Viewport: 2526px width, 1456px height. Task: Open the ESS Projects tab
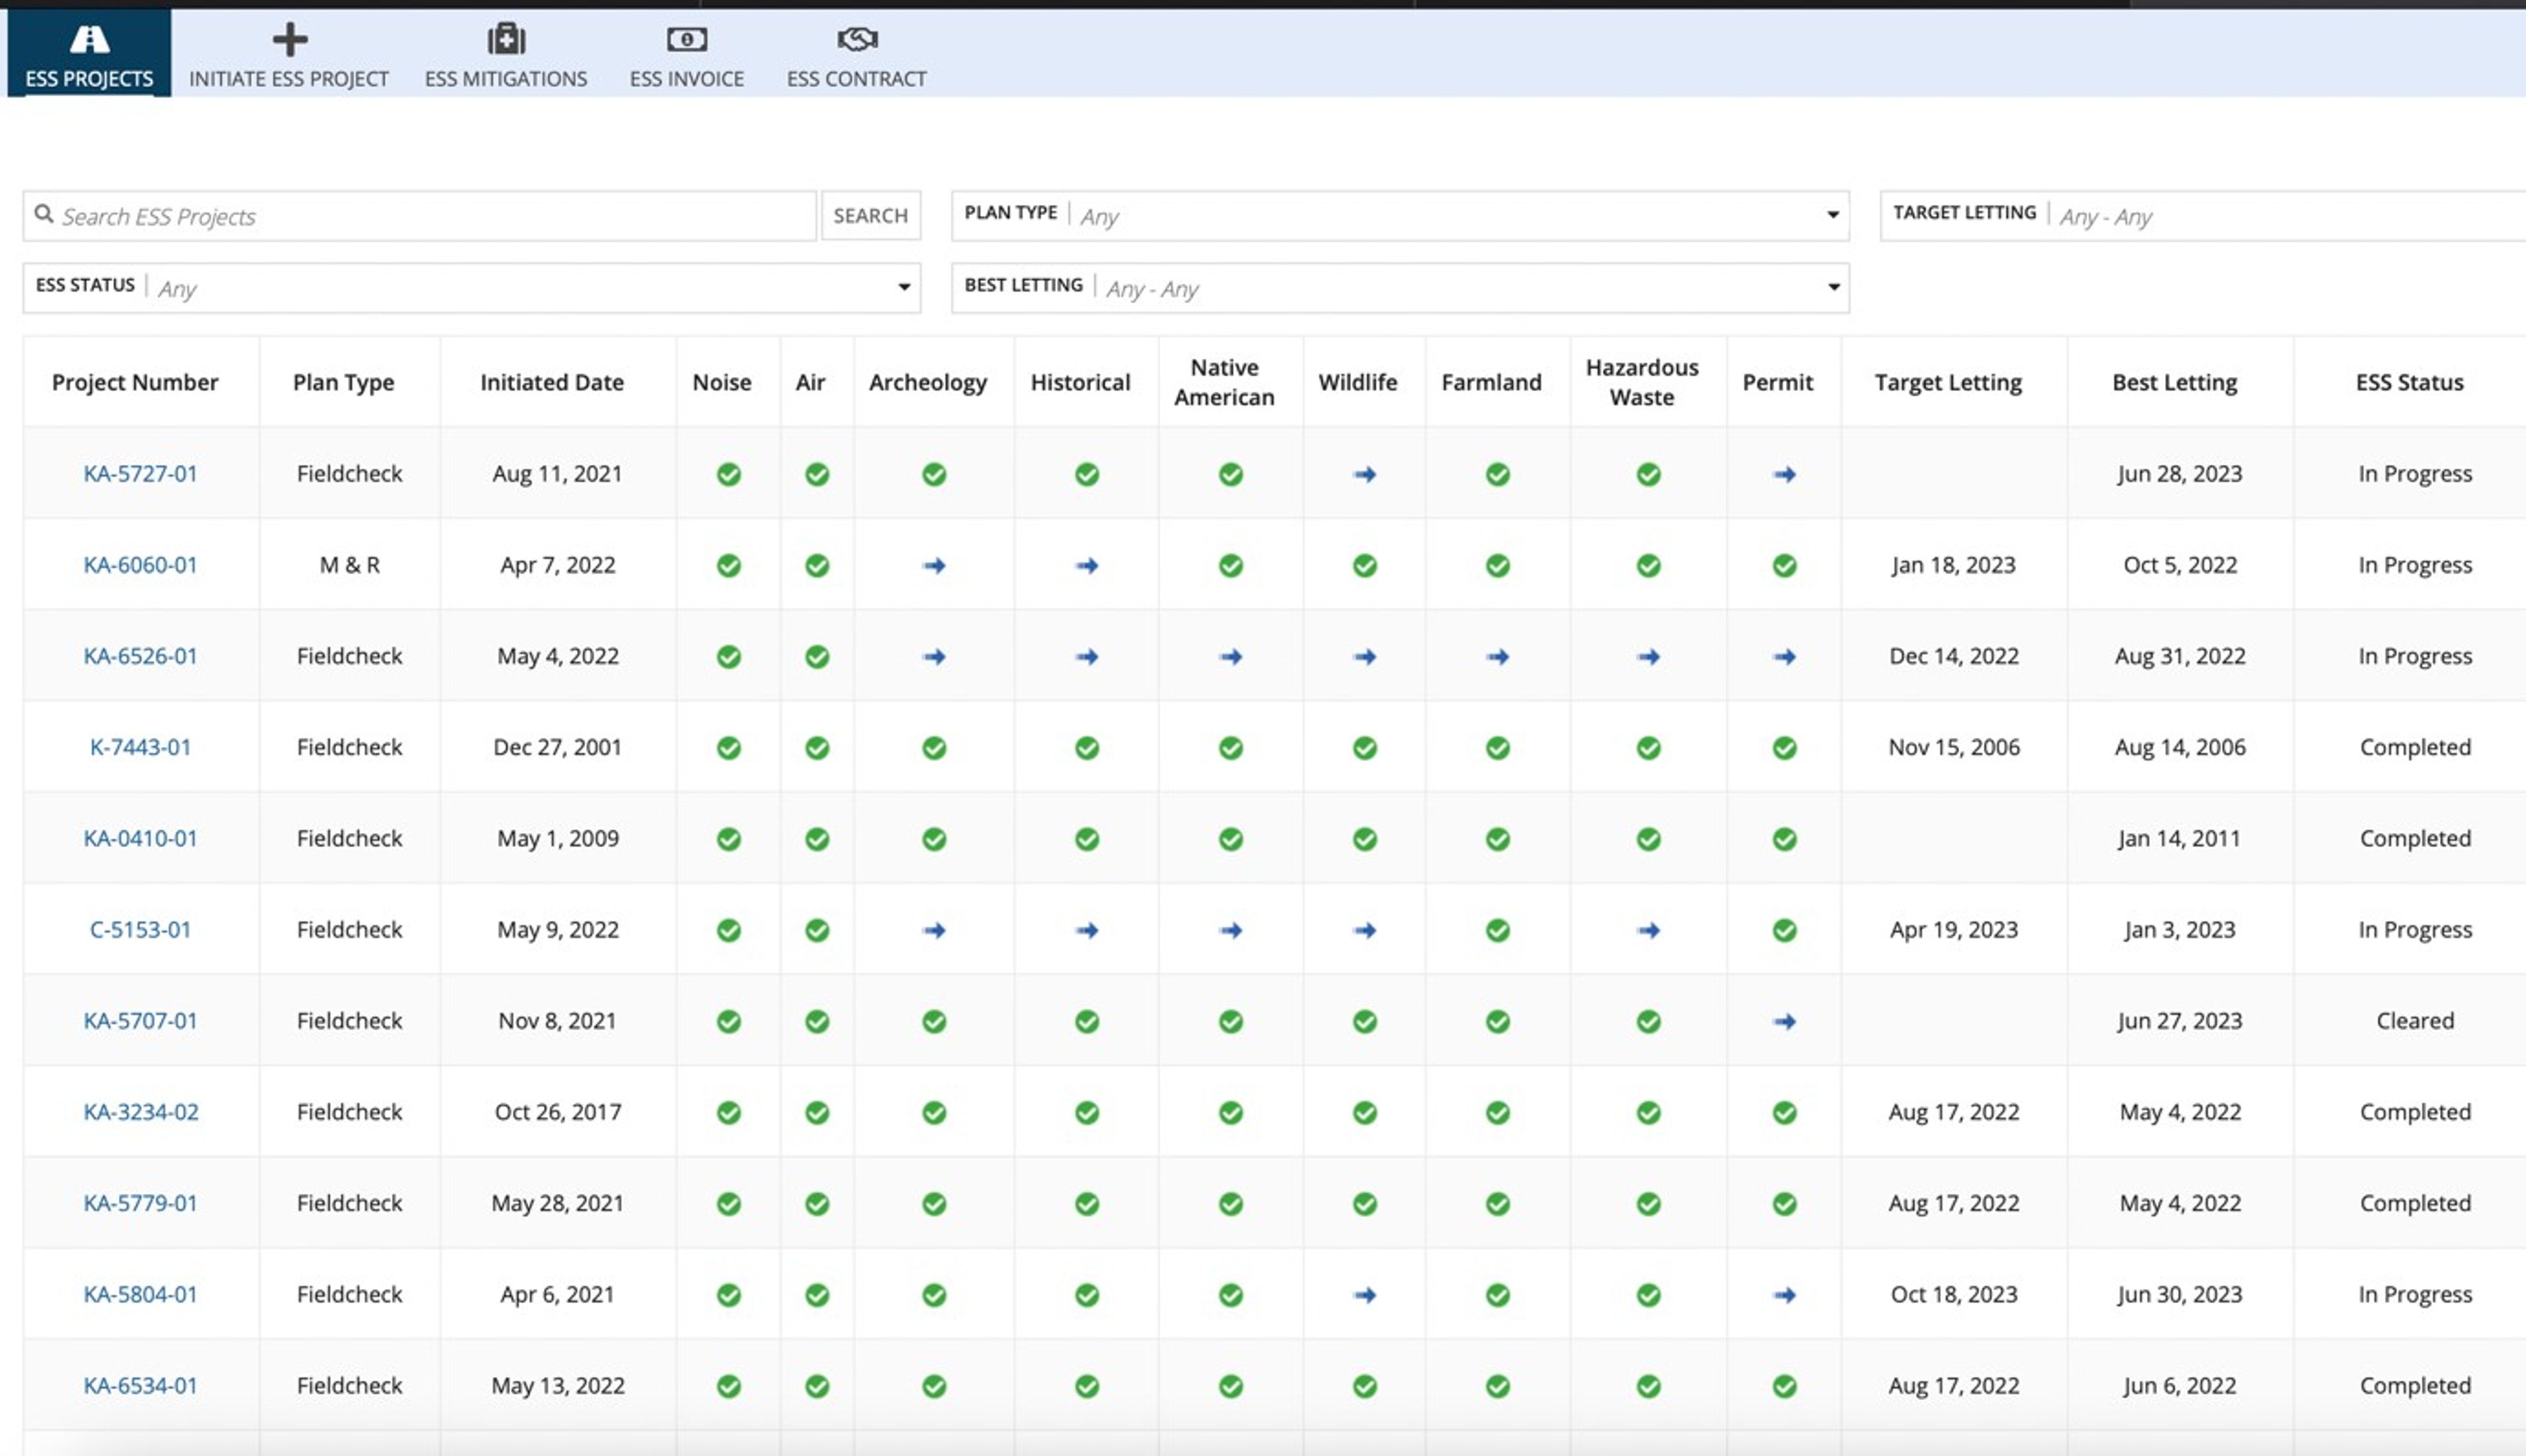89,53
